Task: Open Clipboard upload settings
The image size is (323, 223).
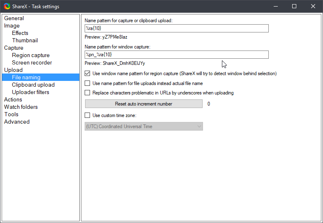Action: click(x=33, y=85)
